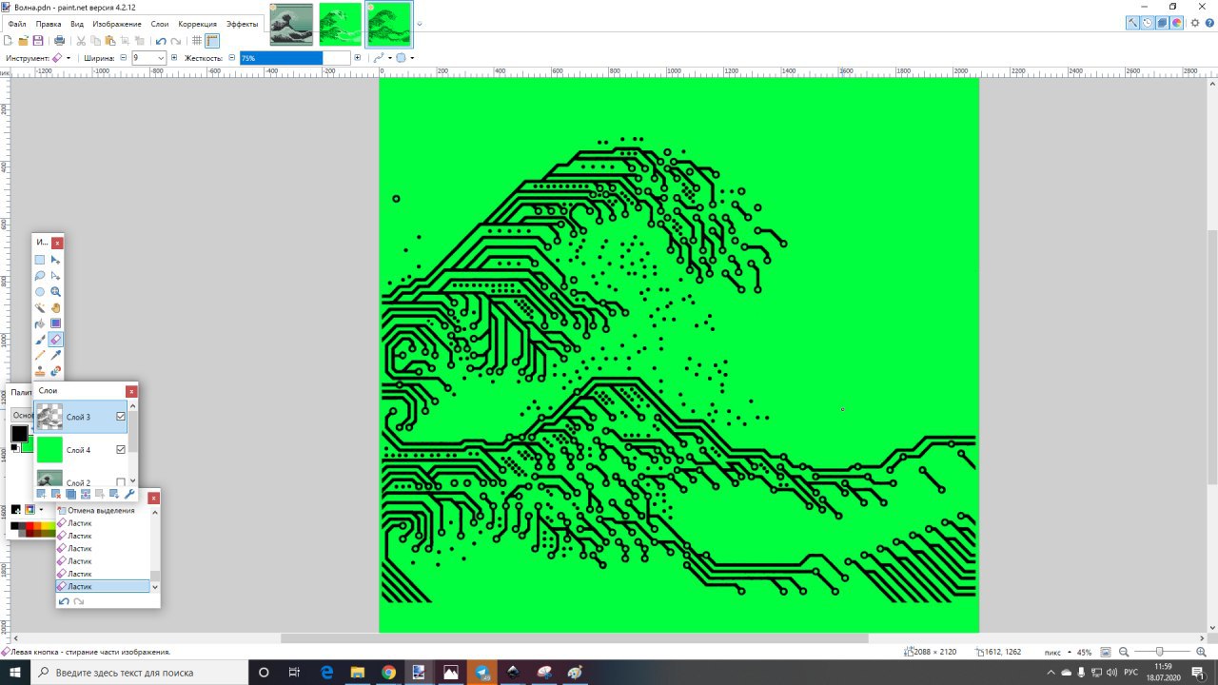1218x685 pixels.
Task: Select the Lasso Select tool
Action: (x=40, y=276)
